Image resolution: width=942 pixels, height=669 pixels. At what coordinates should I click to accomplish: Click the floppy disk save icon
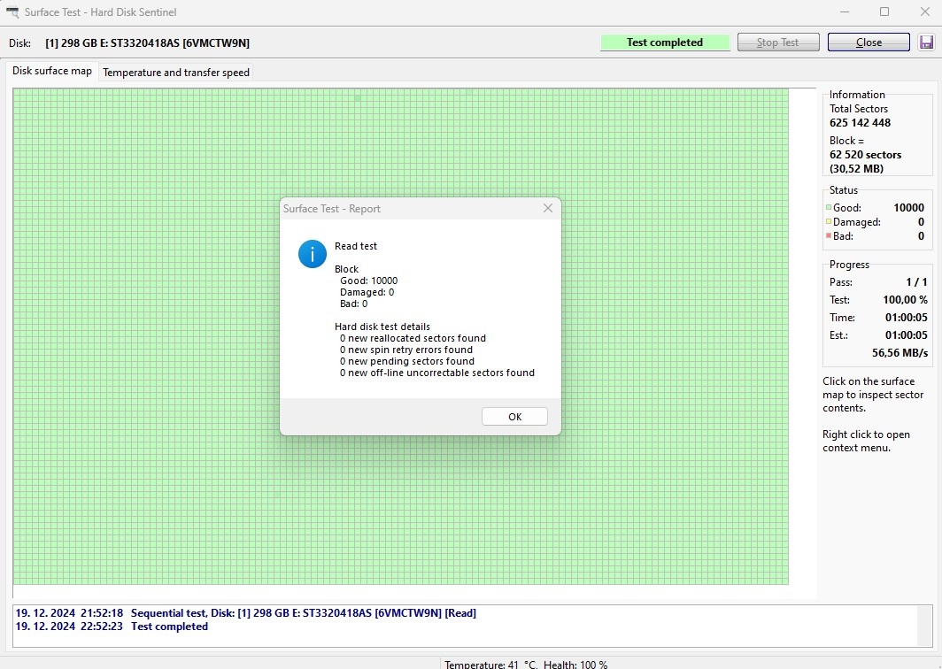[x=927, y=42]
